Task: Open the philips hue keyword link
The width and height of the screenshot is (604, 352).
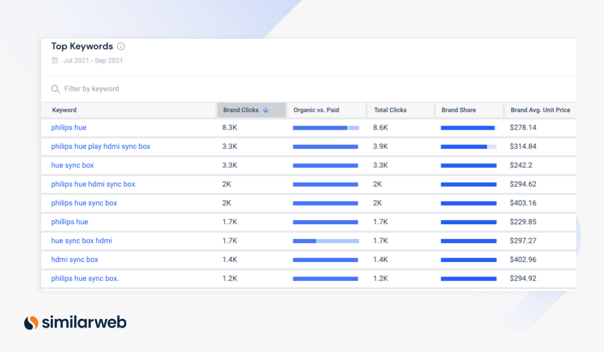Action: click(68, 128)
